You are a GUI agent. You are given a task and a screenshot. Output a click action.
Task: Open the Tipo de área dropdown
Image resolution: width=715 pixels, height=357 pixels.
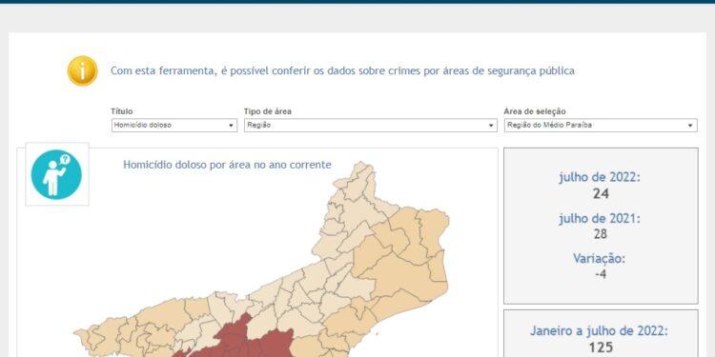(x=371, y=126)
